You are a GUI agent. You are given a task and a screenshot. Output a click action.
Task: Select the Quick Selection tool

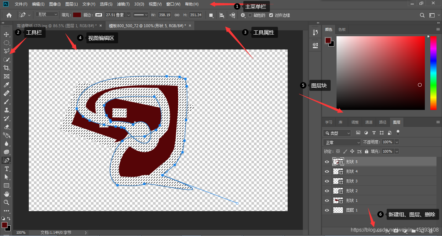click(x=6, y=59)
